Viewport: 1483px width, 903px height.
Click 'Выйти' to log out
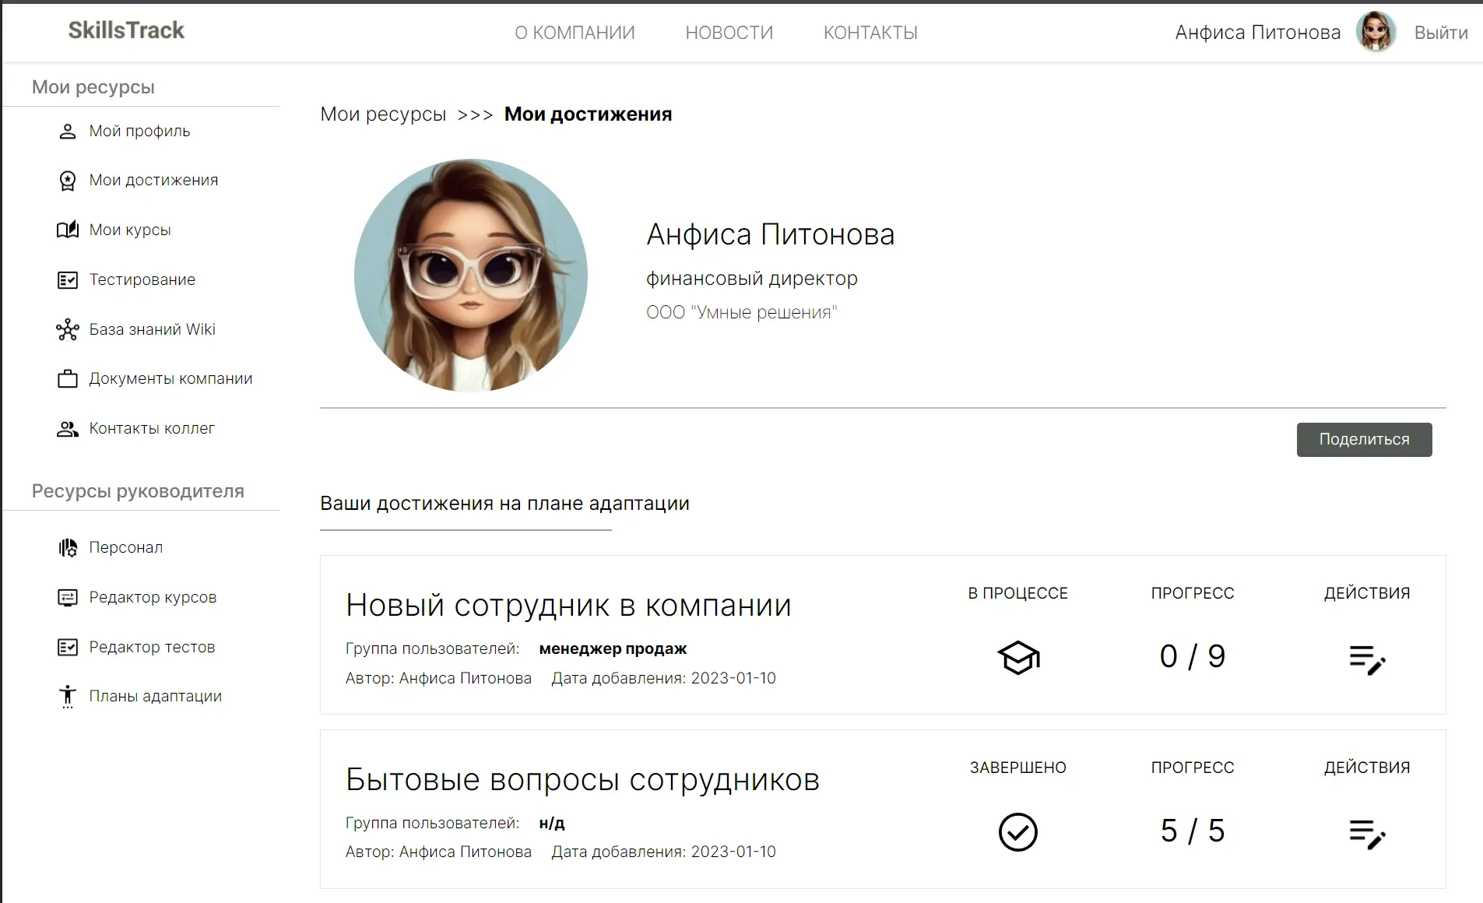click(x=1439, y=33)
